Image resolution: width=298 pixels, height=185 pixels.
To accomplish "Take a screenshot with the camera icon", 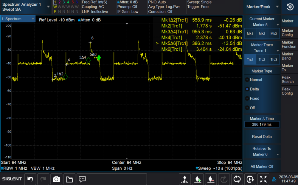I will 56,179.
